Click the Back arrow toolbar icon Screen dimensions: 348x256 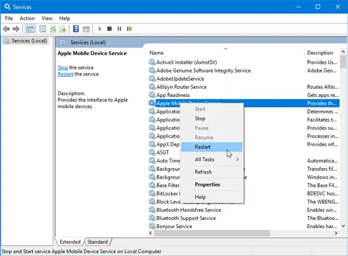(6, 29)
